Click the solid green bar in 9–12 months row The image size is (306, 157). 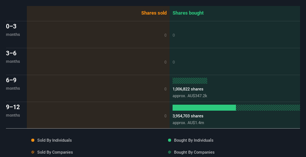pos(204,108)
